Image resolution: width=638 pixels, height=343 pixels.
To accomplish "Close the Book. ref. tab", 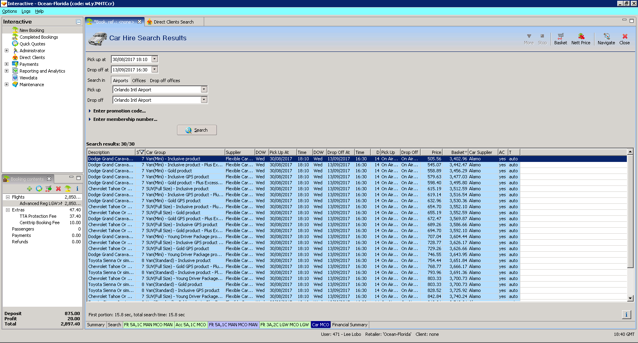I will click(140, 22).
